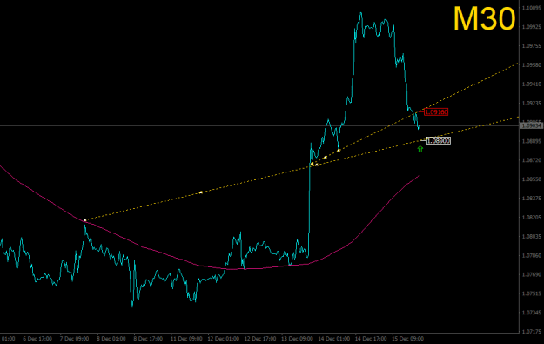Click the 1.10095 price scale value

[532, 8]
